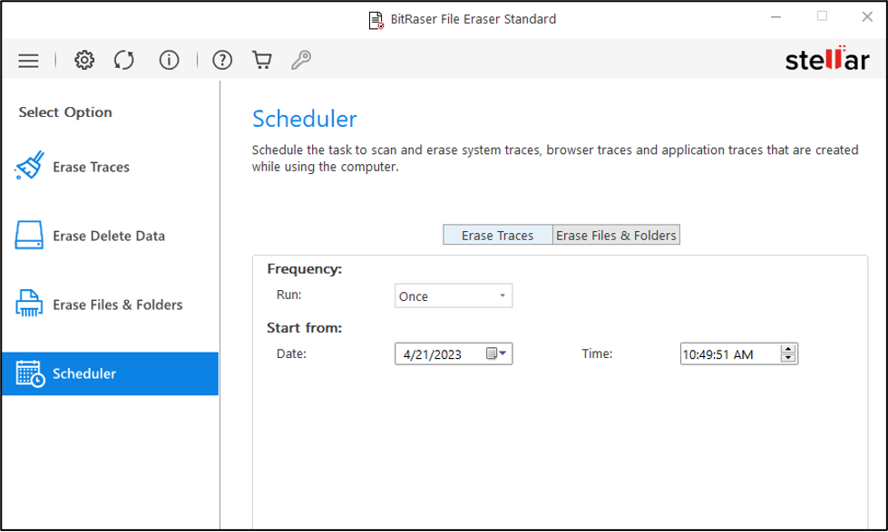Viewport: 888px width, 532px height.
Task: Open help via question mark icon
Action: pyautogui.click(x=222, y=61)
